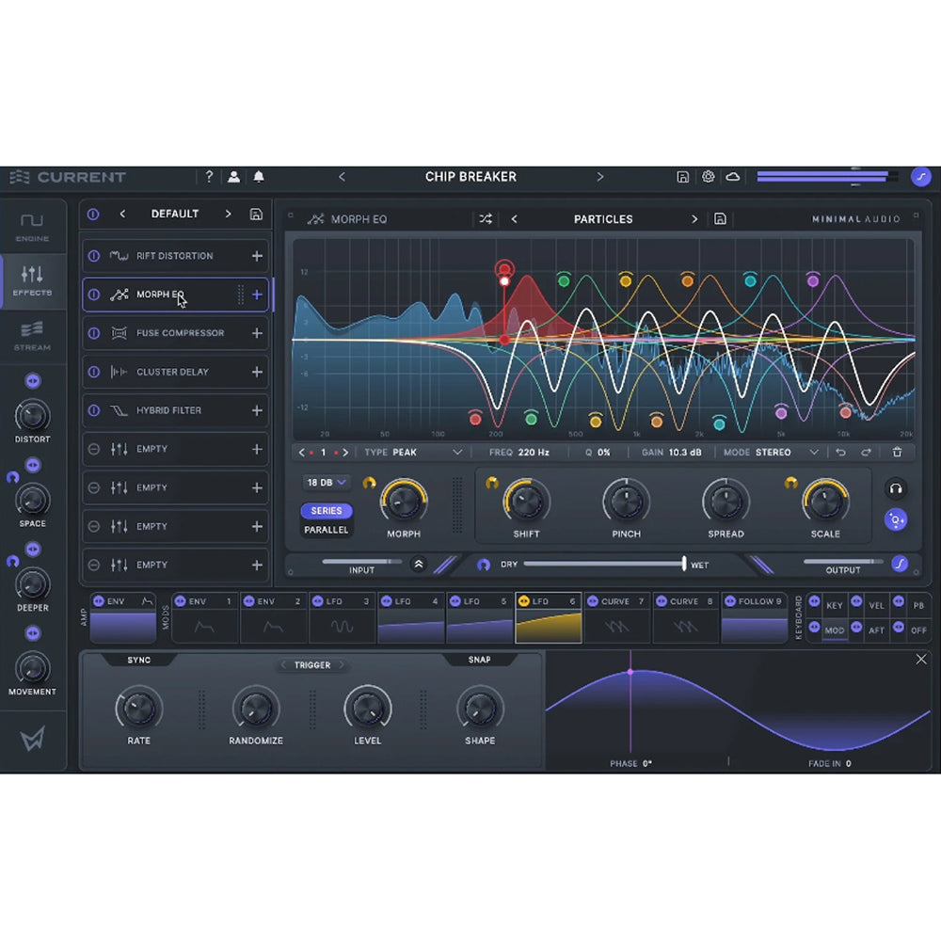
Task: Open the cloud icon in top bar
Action: coord(733,177)
